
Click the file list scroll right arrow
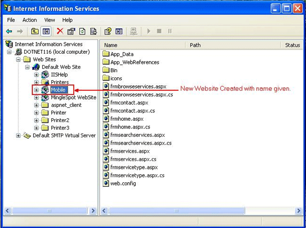(299, 211)
